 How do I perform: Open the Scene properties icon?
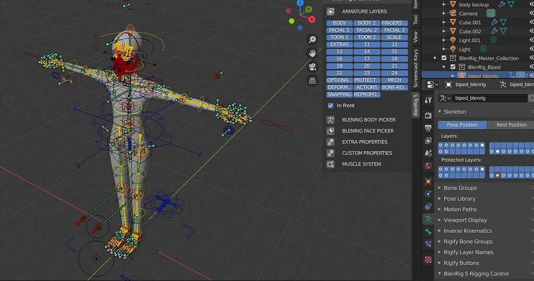click(428, 153)
